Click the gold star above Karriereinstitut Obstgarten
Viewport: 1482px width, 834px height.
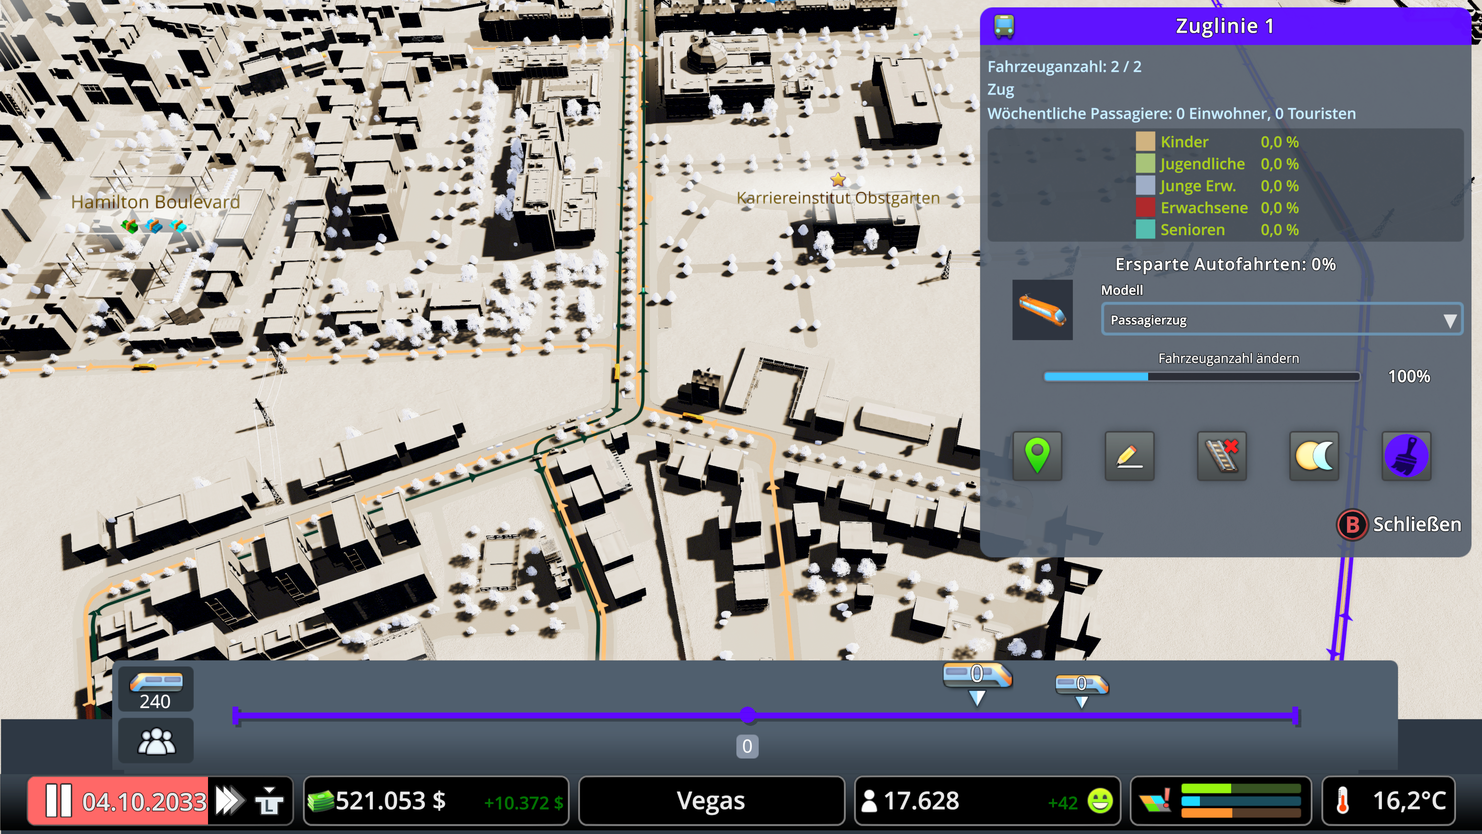pos(838,180)
